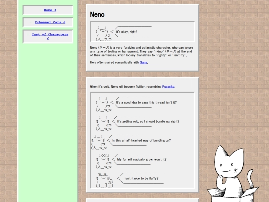Click ASCII cat next to "sage this thread" bubble
Image resolution: width=269 pixels, height=202 pixels.
coord(104,104)
